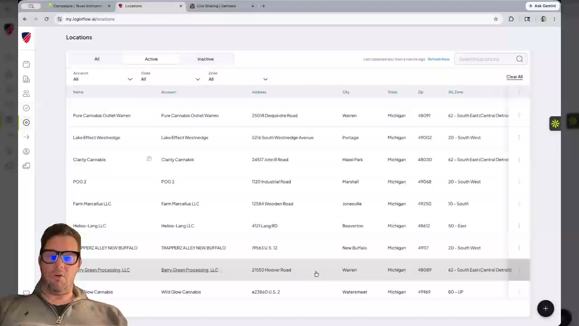579x326 pixels.
Task: Open the truck fleet sidebar icon
Action: [26, 166]
